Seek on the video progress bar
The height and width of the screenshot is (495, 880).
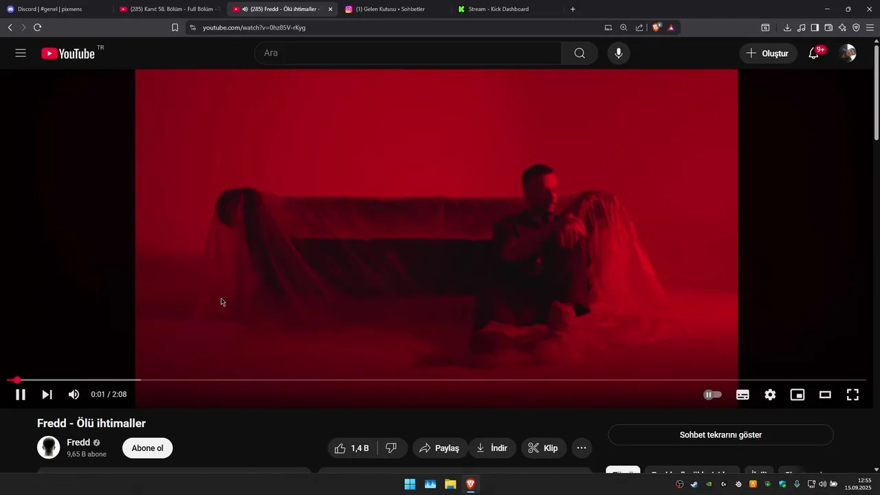[437, 379]
